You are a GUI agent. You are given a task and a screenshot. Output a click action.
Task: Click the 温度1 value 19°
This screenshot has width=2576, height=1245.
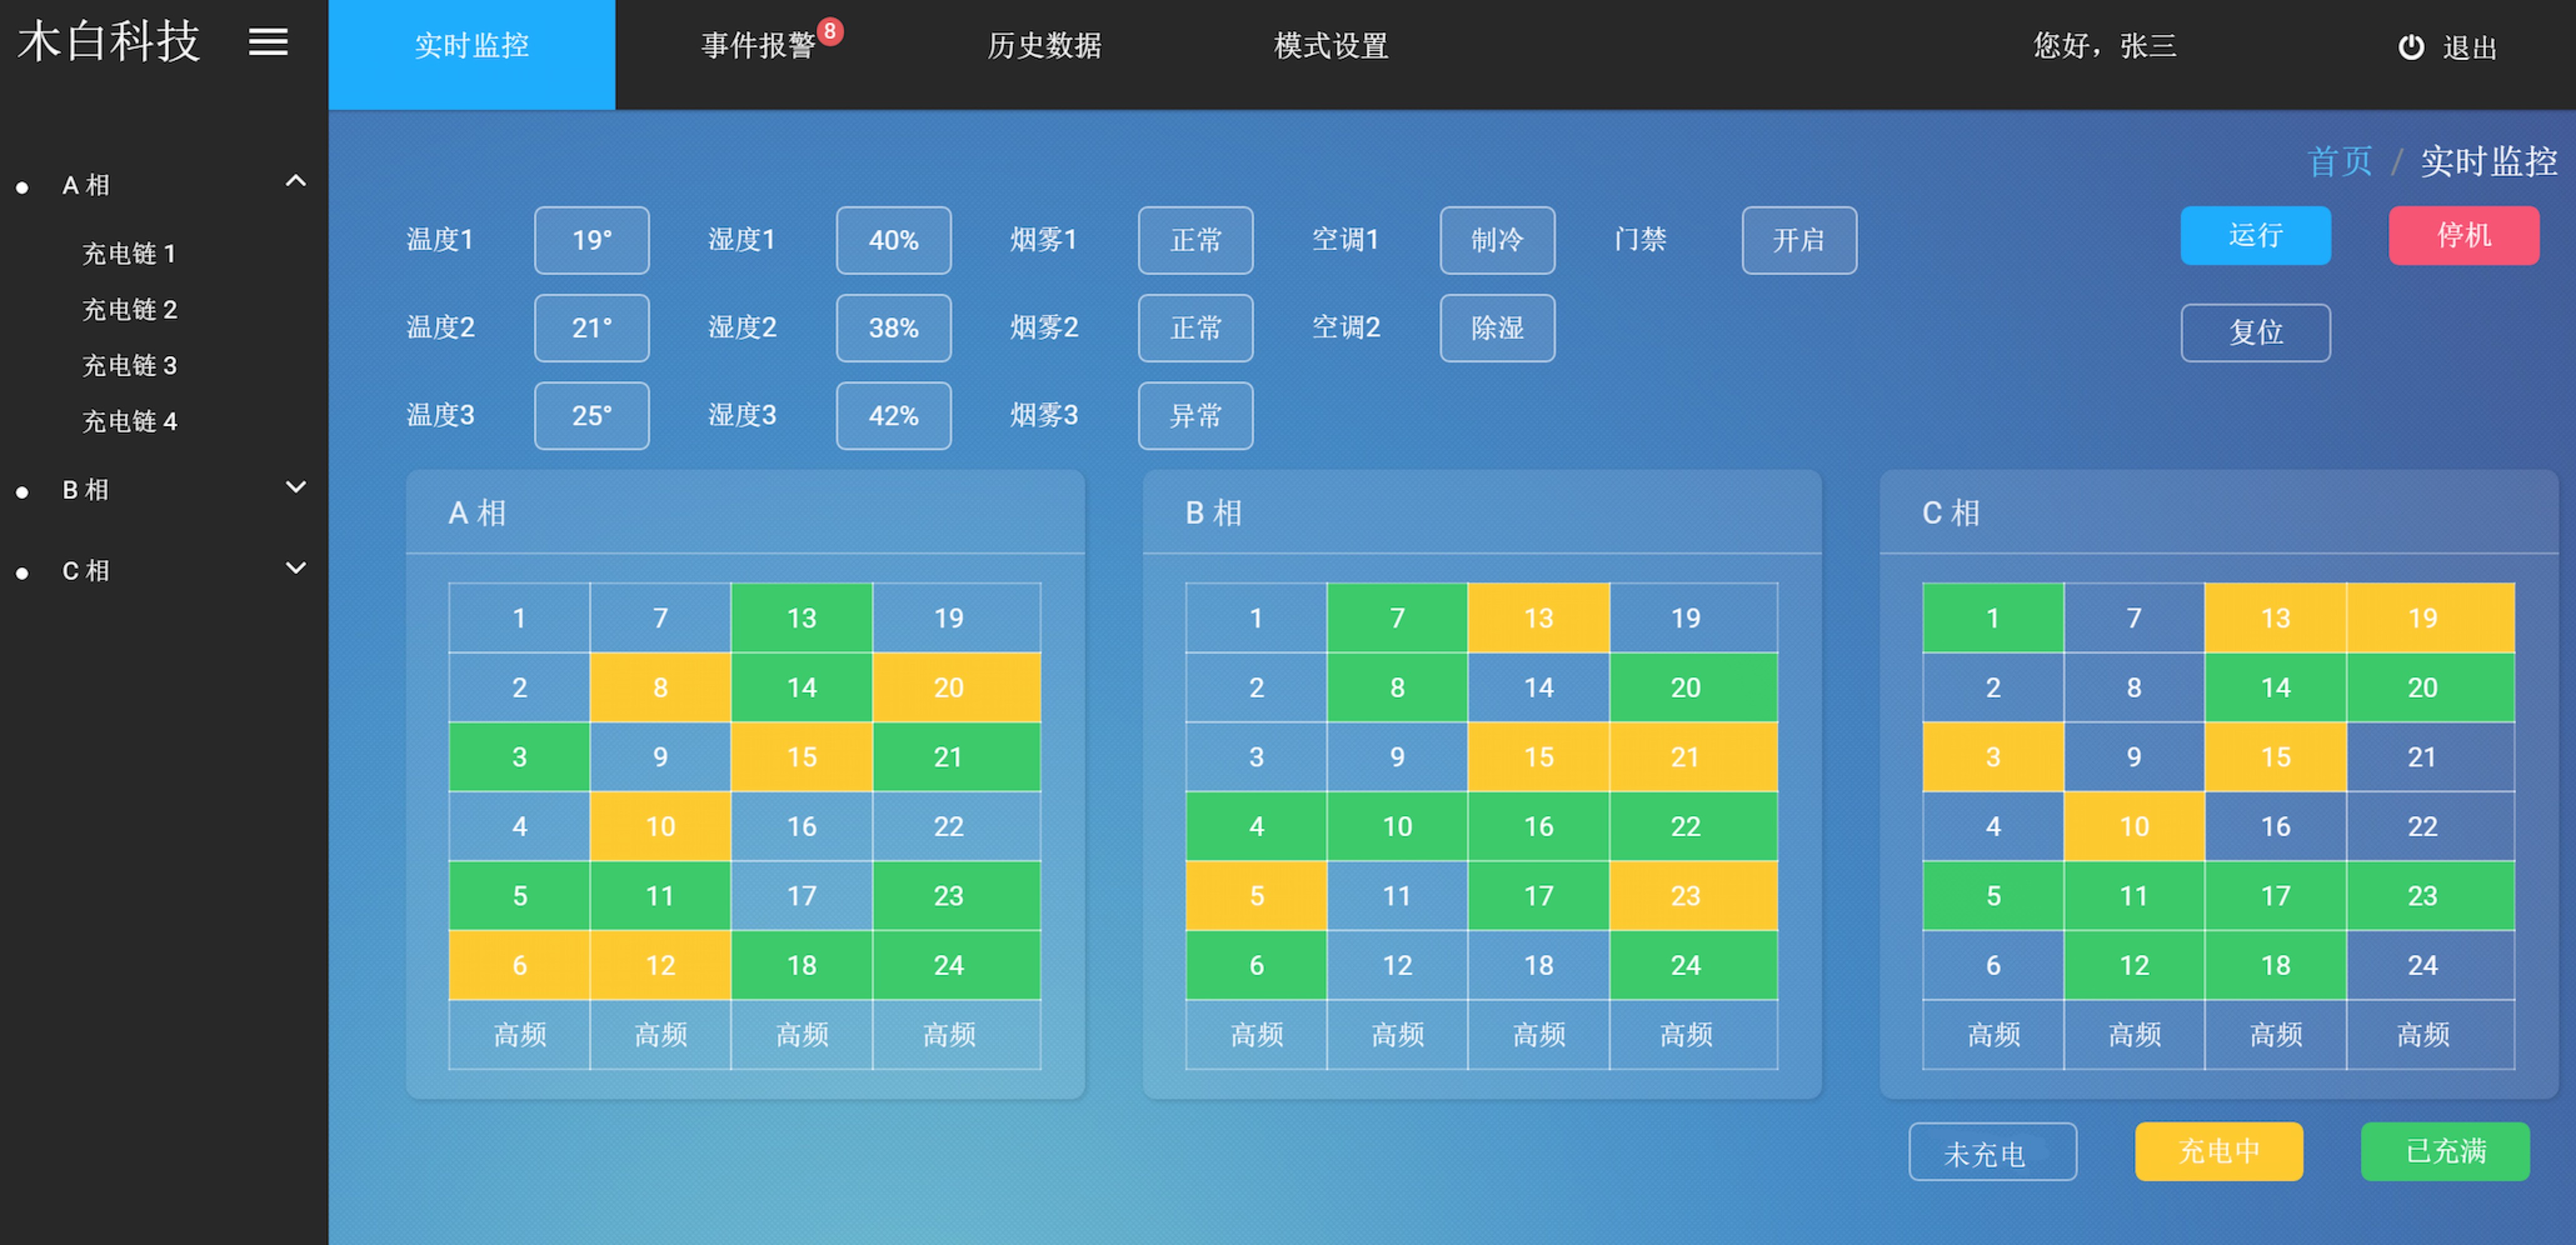coord(592,241)
